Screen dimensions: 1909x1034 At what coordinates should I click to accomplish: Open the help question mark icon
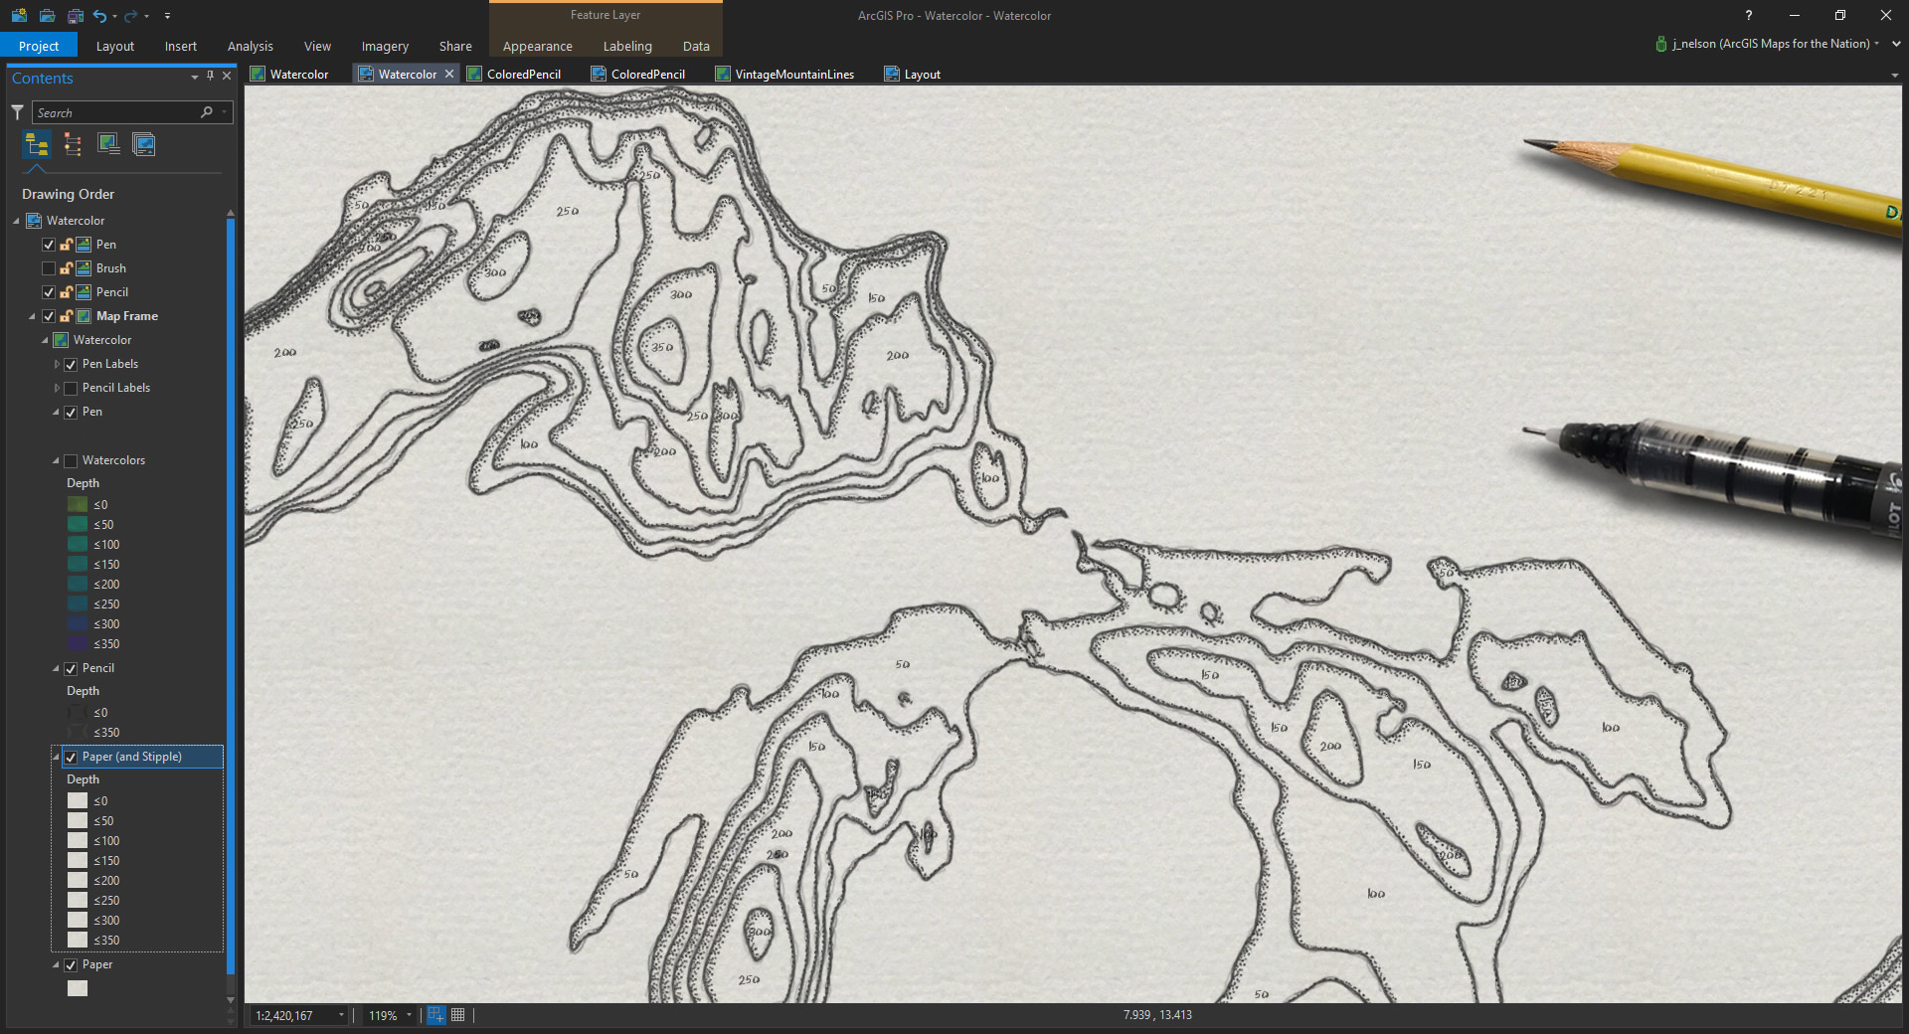1749,15
